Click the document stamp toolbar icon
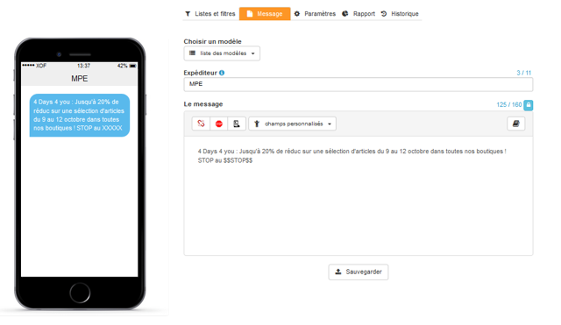 coord(237,124)
